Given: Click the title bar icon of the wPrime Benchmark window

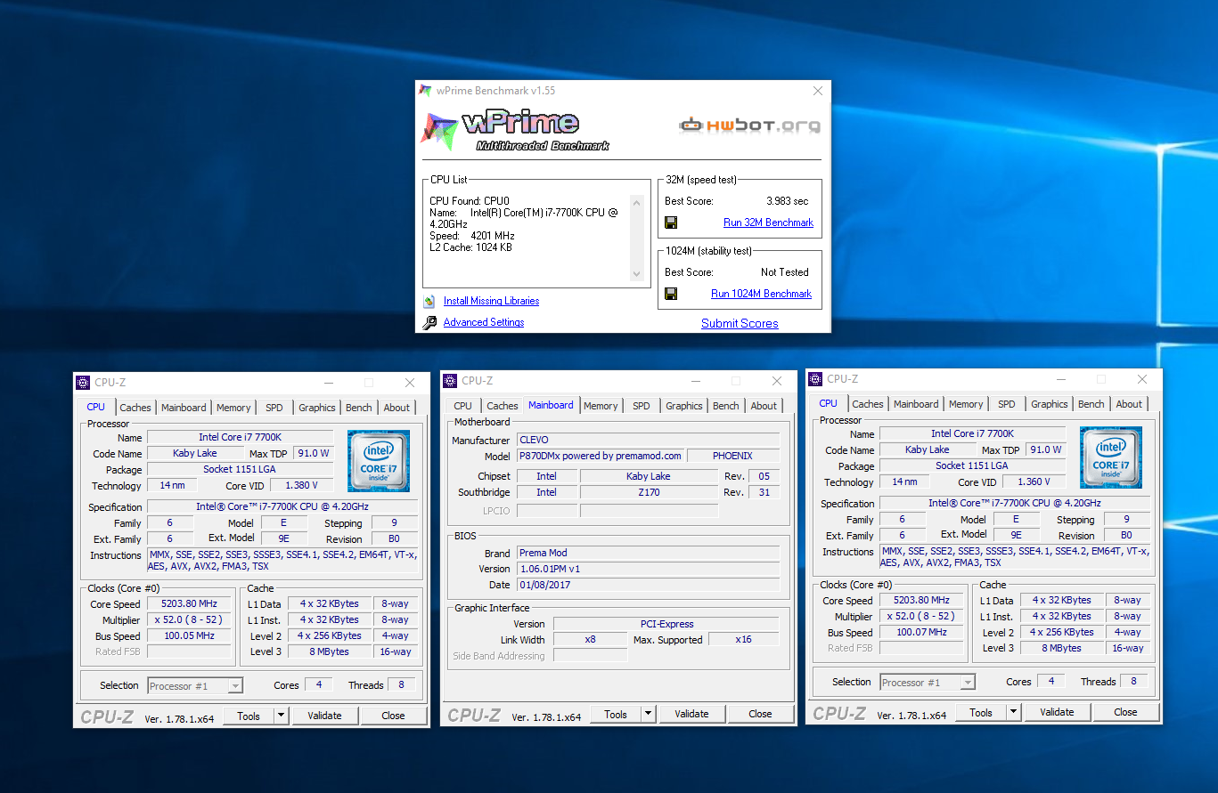Looking at the screenshot, I should pyautogui.click(x=426, y=91).
